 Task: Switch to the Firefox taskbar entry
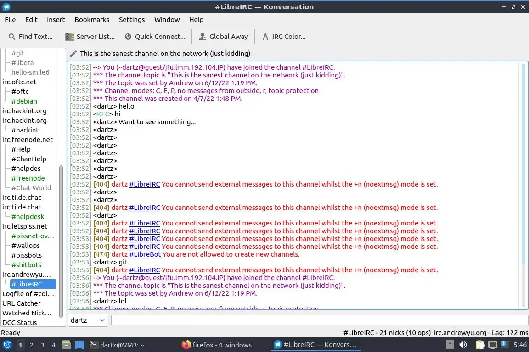pos(217,345)
